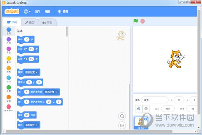The image size is (202, 135).
Task: Click the window horizontal scrollbar at the bottom
Action: point(89,132)
